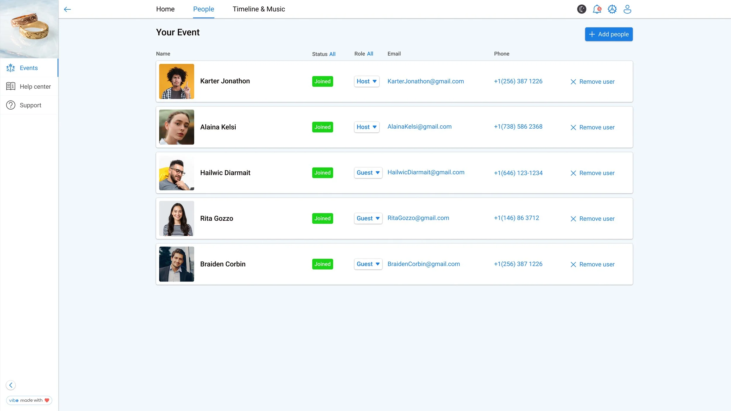Image resolution: width=731 pixels, height=411 pixels.
Task: Switch to Timeline & Music tab
Action: click(258, 9)
